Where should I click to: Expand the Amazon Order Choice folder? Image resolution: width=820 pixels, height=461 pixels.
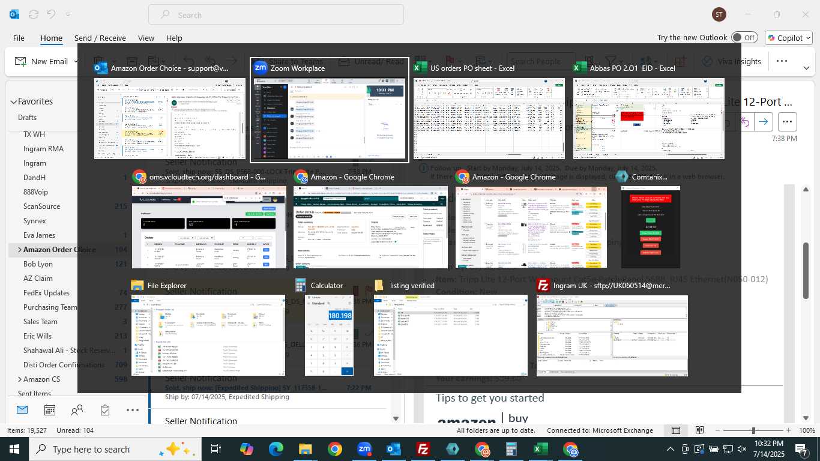(20, 250)
